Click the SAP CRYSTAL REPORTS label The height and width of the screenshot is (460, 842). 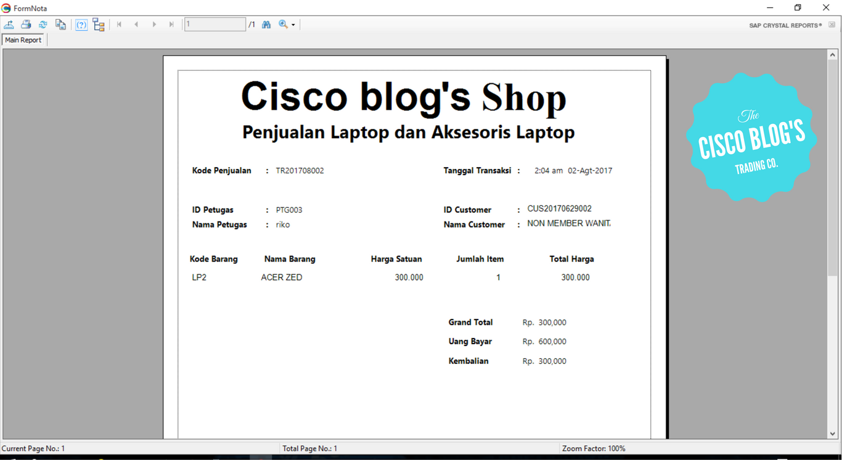coord(785,25)
